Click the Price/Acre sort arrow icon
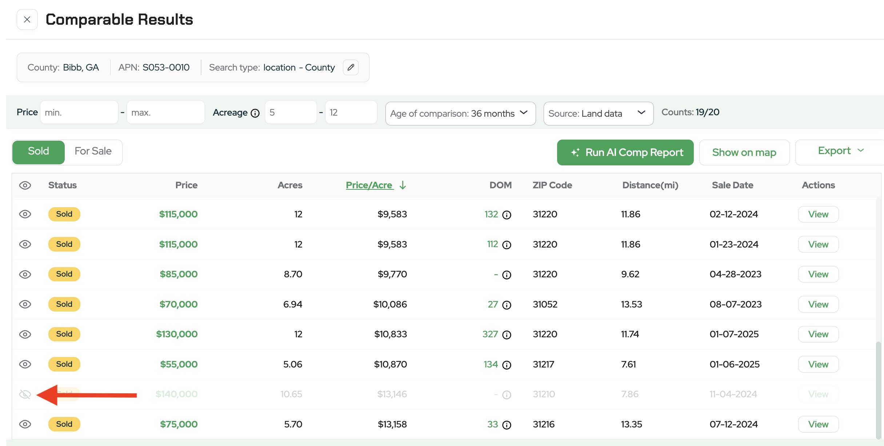 (x=403, y=185)
